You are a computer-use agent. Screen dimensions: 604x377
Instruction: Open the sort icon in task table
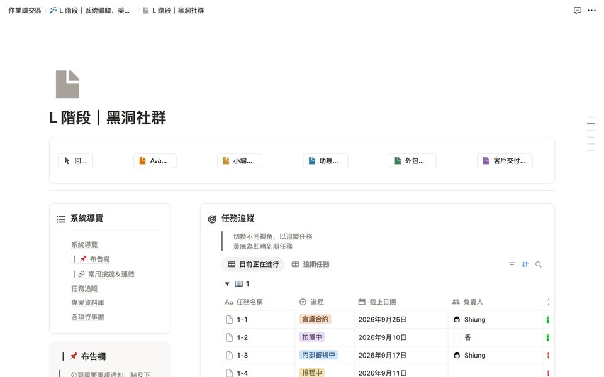(x=525, y=265)
